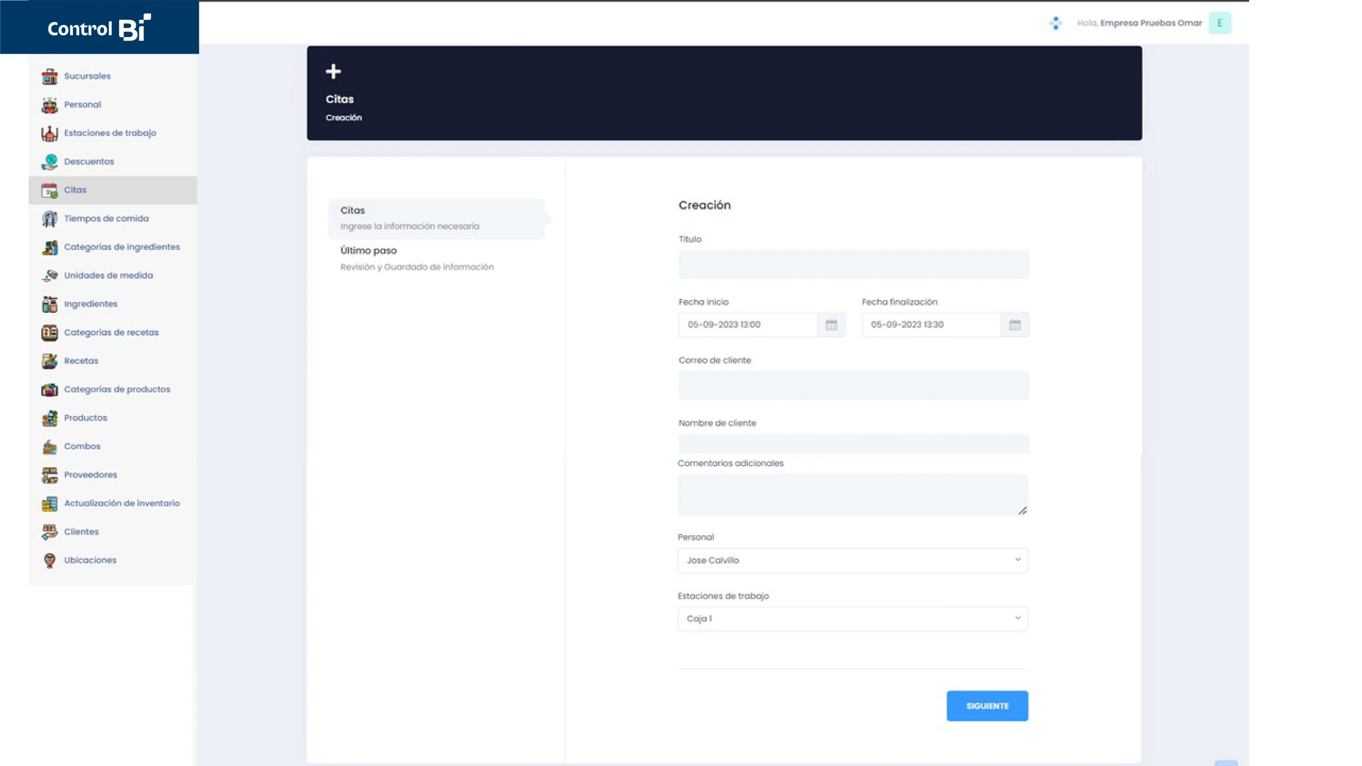Screen dimensions: 1362x766
Task: Click the blue dots icon near greeting
Action: 1056,23
